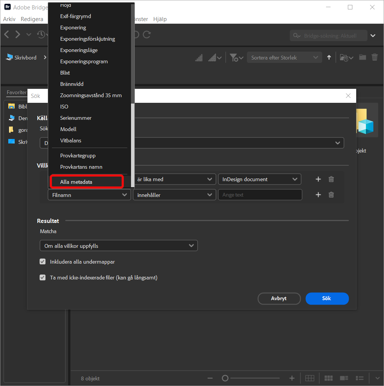This screenshot has height=386, width=384.
Task: Click the thumbnail size slider handle
Action: click(x=225, y=378)
